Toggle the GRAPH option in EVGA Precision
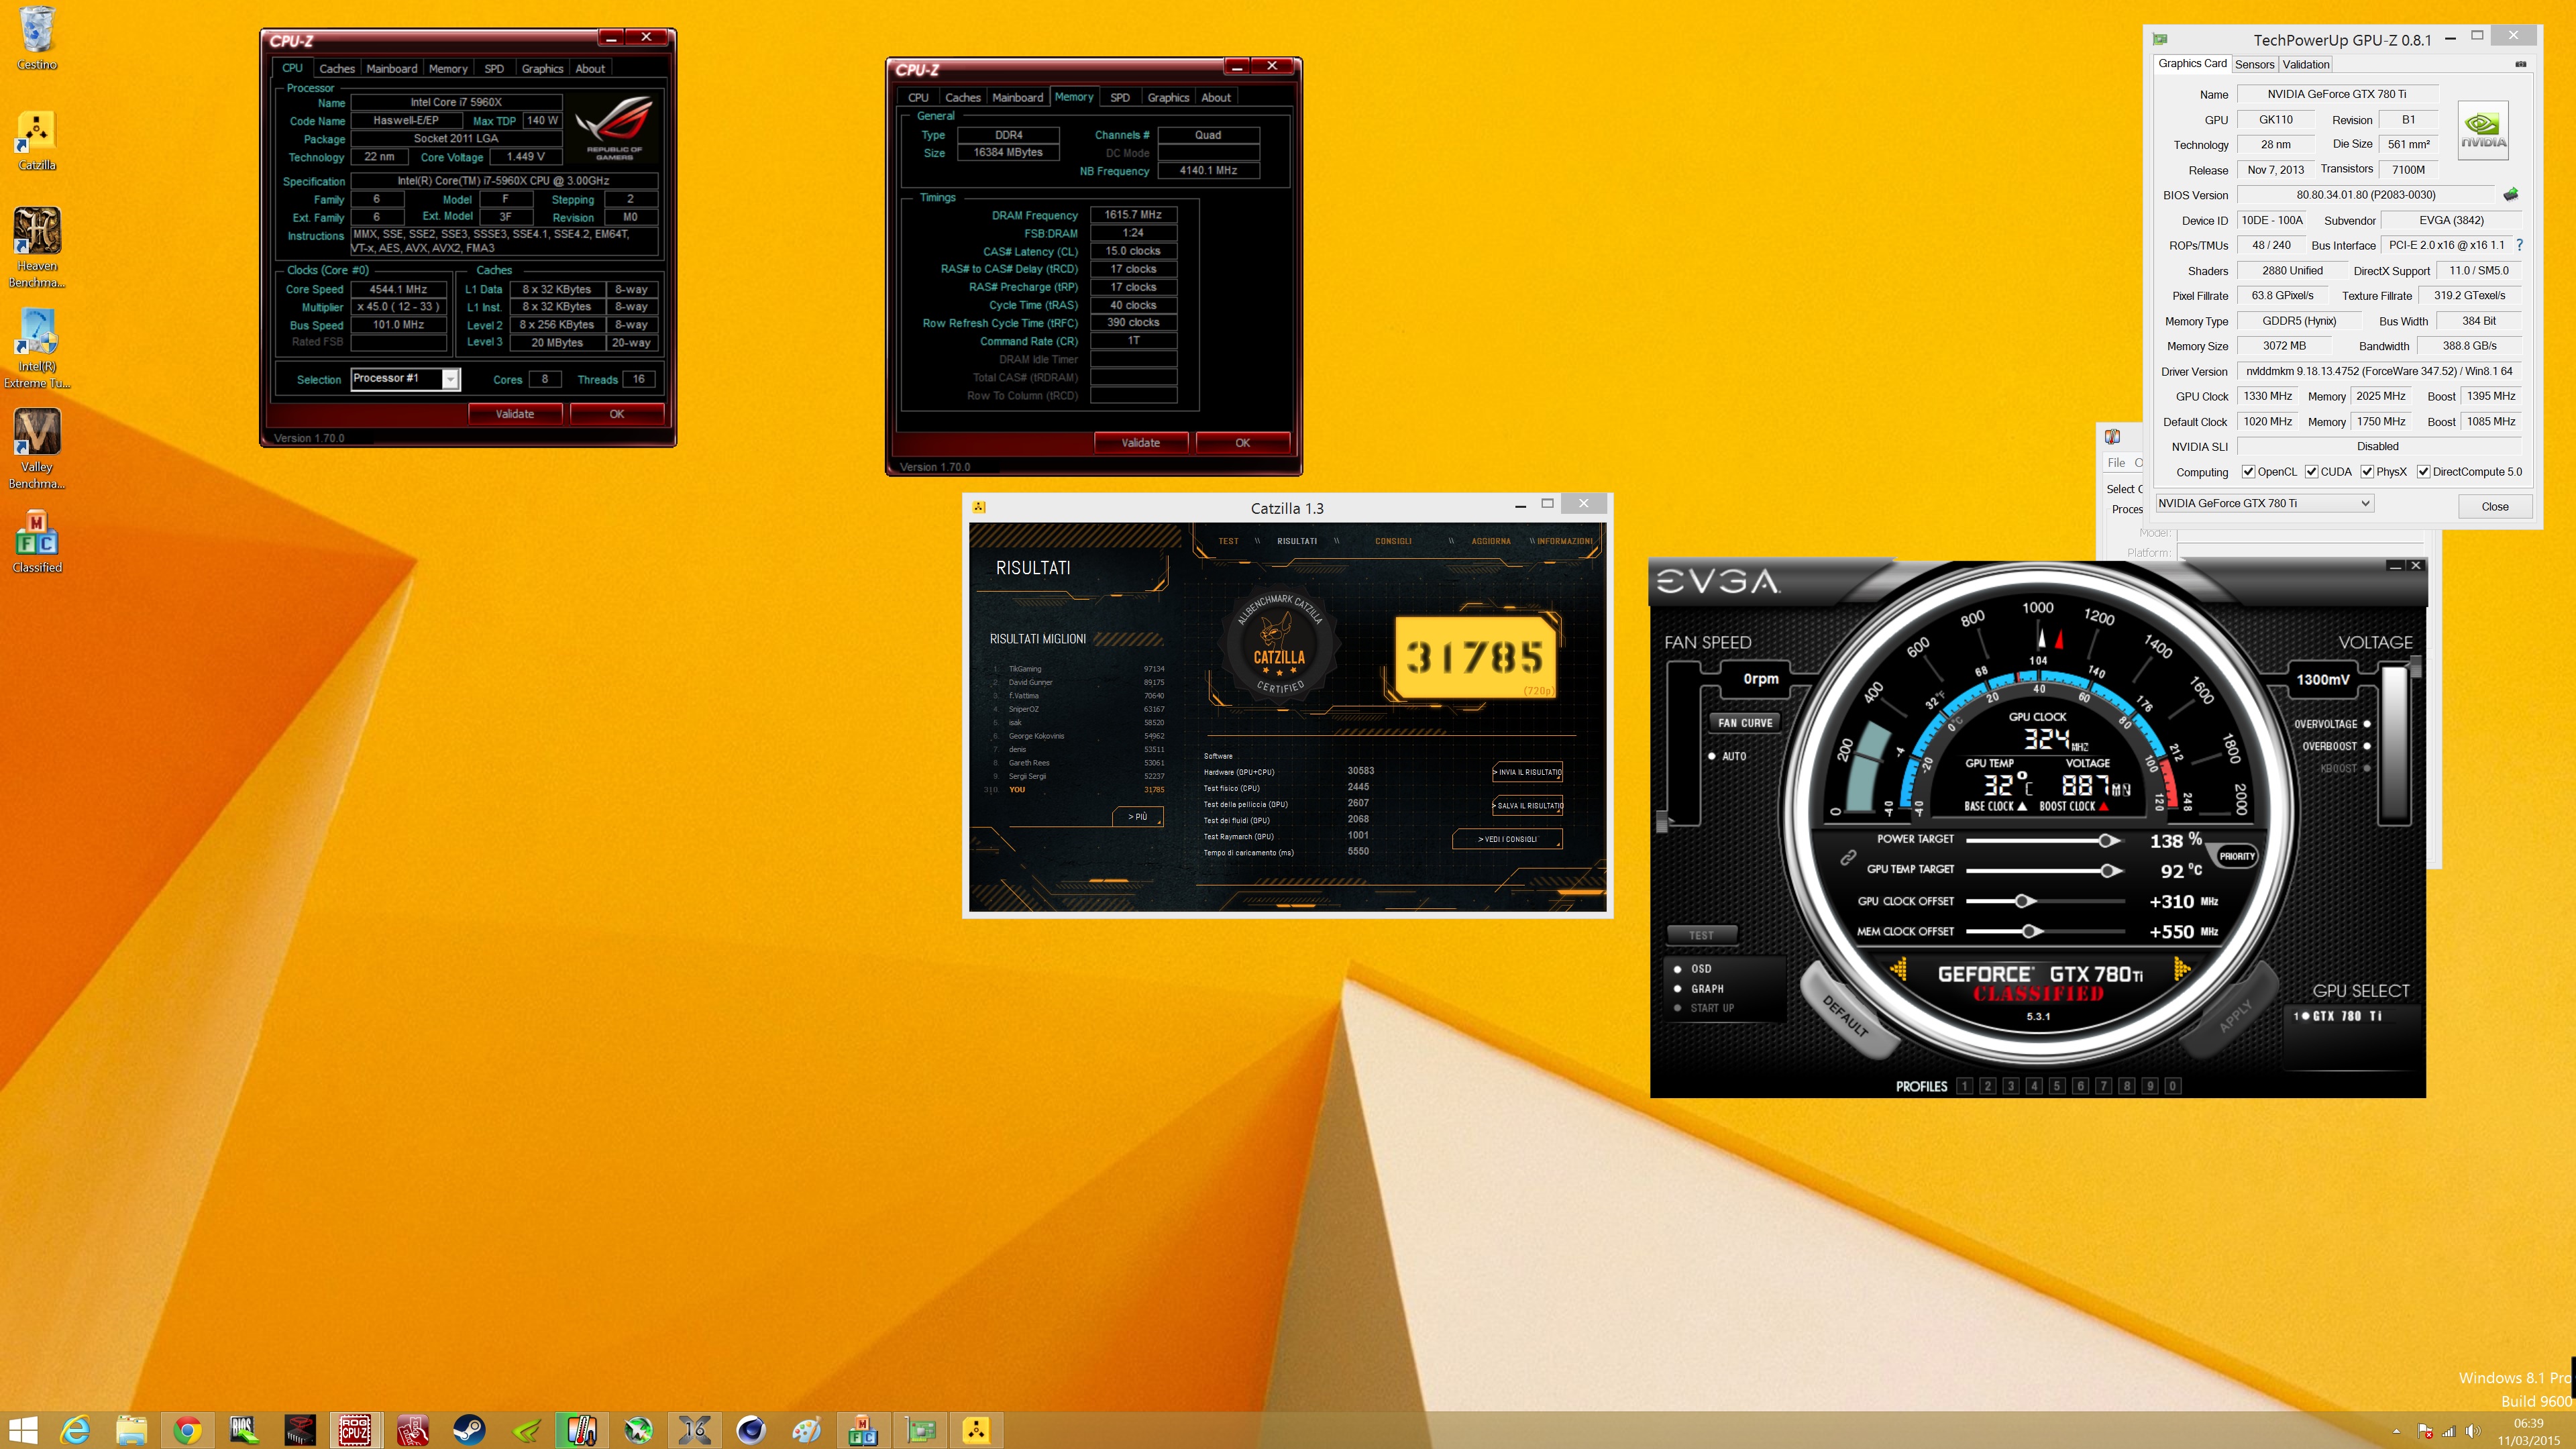 click(1677, 989)
